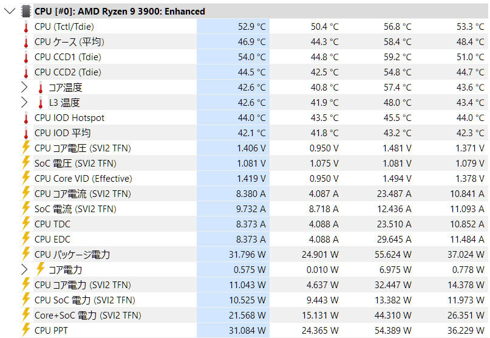Click the maximum value 55.624 W
The width and height of the screenshot is (490, 338).
[393, 255]
